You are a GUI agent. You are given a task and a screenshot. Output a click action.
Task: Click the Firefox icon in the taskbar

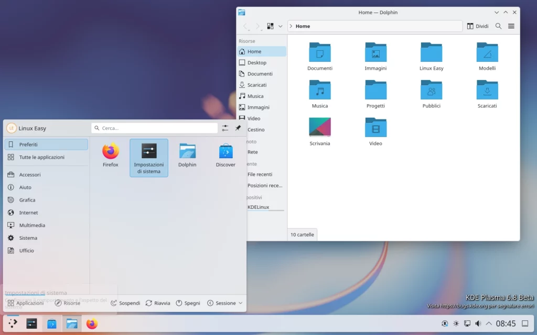click(92, 323)
